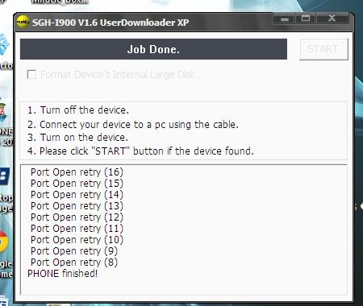This screenshot has width=363, height=306.
Task: Select the 'Port Open retry (15)' log line
Action: click(77, 184)
